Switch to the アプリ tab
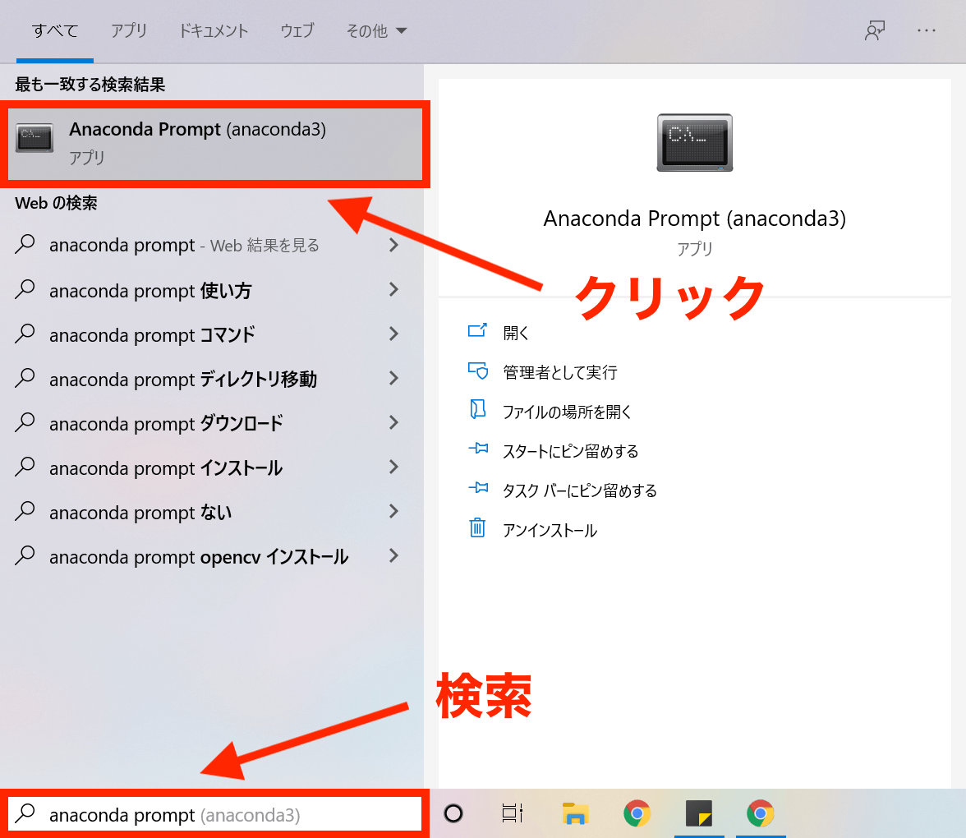The height and width of the screenshot is (838, 966). [x=129, y=31]
